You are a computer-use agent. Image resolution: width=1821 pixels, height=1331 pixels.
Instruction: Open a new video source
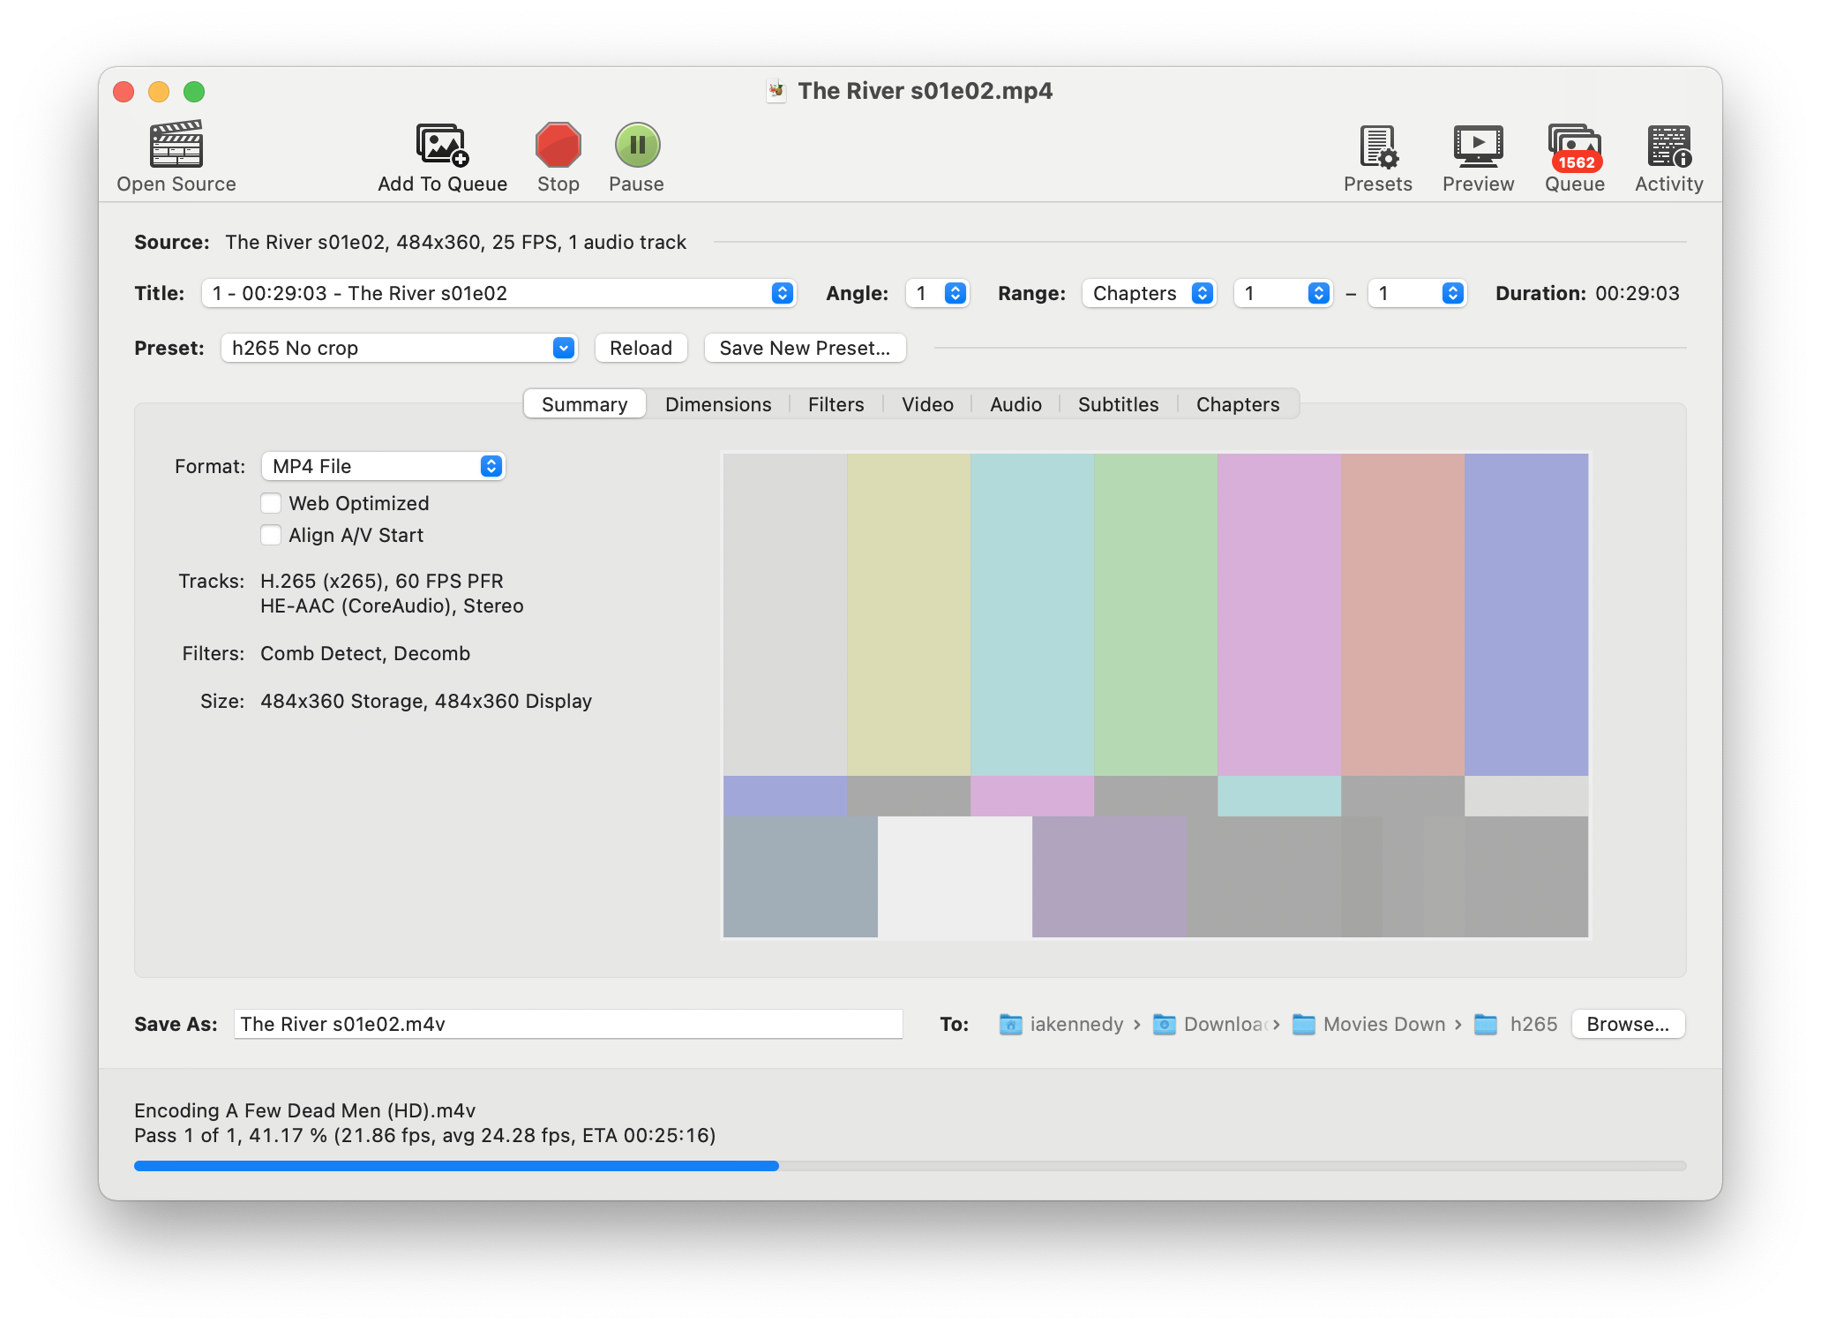pos(176,157)
